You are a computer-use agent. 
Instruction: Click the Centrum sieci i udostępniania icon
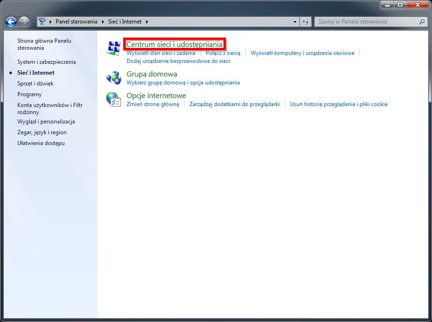tap(113, 48)
